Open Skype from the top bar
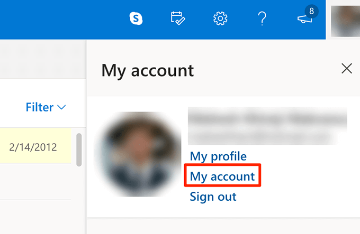 pos(136,19)
